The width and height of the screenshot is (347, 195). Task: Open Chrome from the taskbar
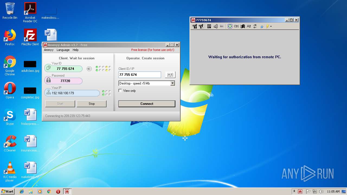pyautogui.click(x=49, y=191)
